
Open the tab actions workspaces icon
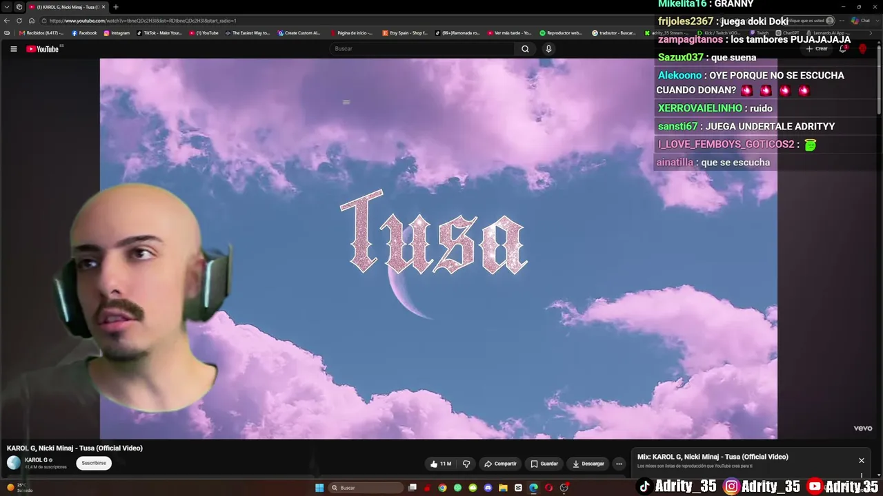click(x=19, y=7)
